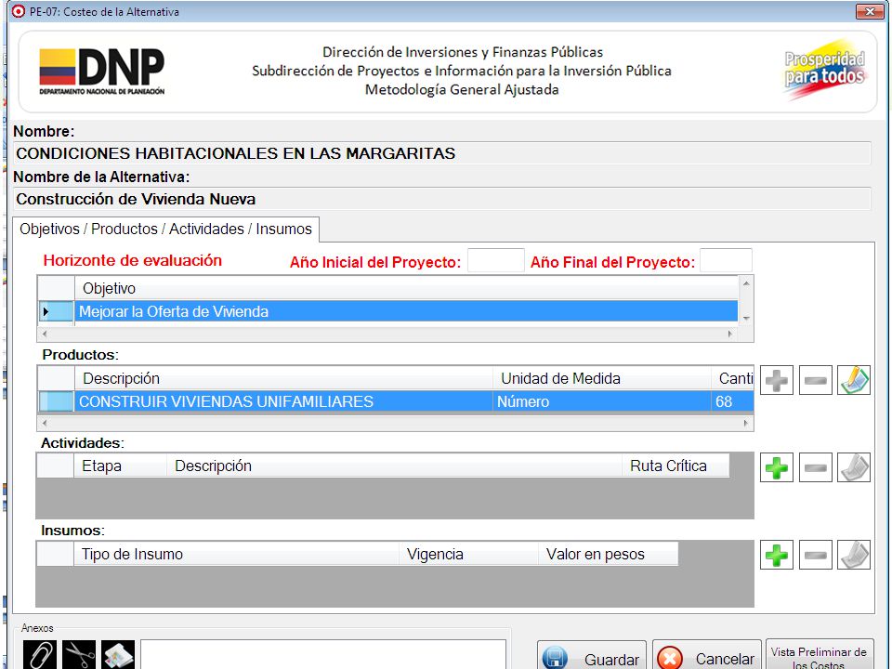Click the objective row selector arrow
The image size is (892, 669).
coord(57,312)
